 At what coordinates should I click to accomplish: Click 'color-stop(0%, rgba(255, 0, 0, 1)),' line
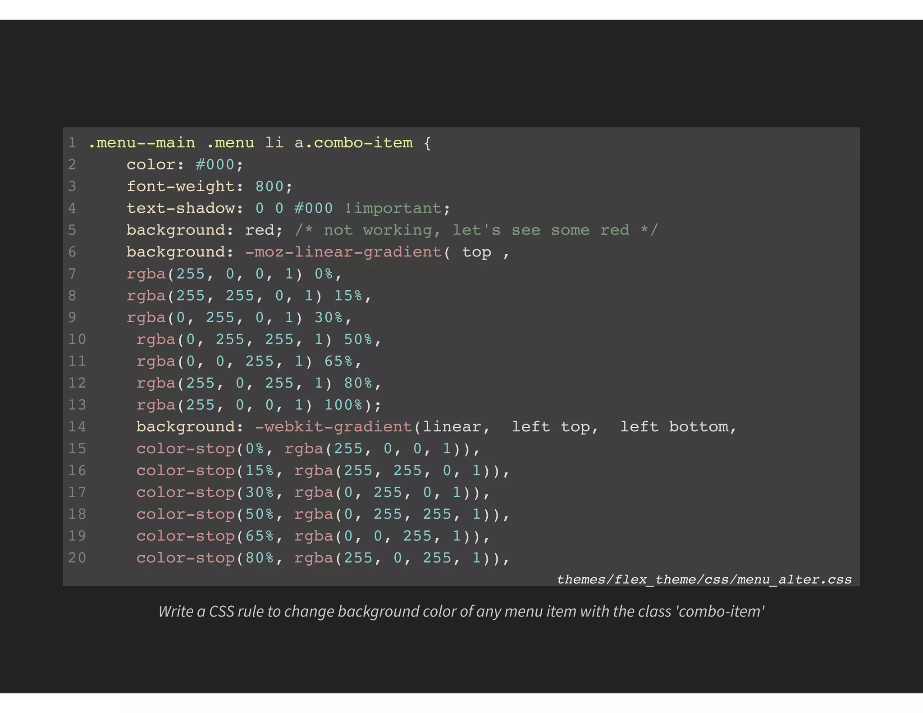309,449
